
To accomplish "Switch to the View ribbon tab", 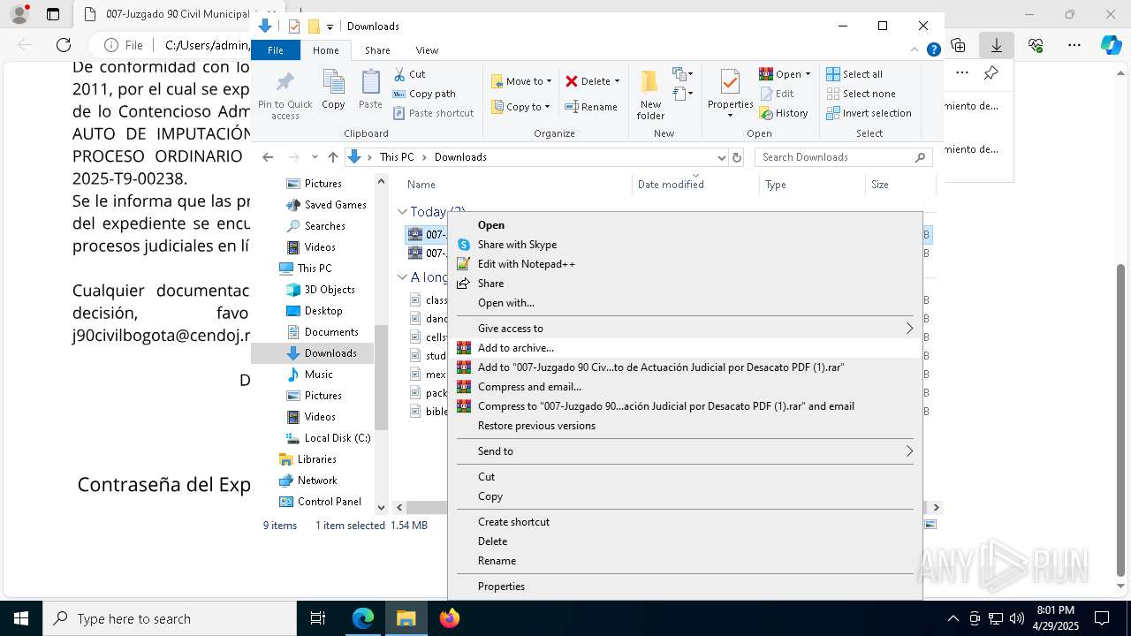I will pyautogui.click(x=427, y=50).
